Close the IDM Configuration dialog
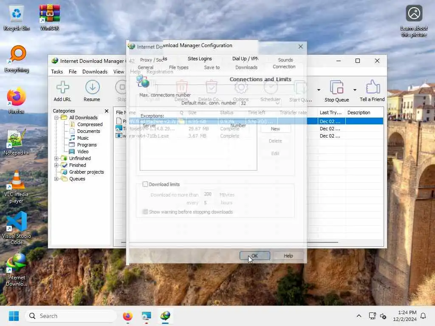Image resolution: width=435 pixels, height=326 pixels. pos(301,47)
